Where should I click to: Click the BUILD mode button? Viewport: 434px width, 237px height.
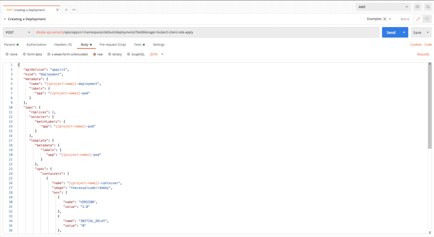pos(405,19)
